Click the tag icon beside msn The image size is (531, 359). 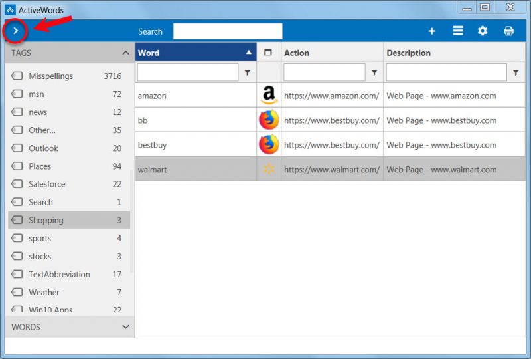pyautogui.click(x=17, y=94)
